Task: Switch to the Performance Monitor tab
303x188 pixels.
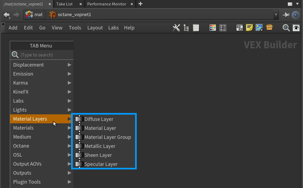Action: pos(107,4)
